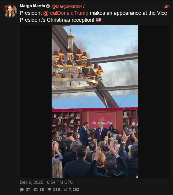This screenshot has height=195, width=173.
Task: Like the post with the heart icon
Action: point(49,190)
